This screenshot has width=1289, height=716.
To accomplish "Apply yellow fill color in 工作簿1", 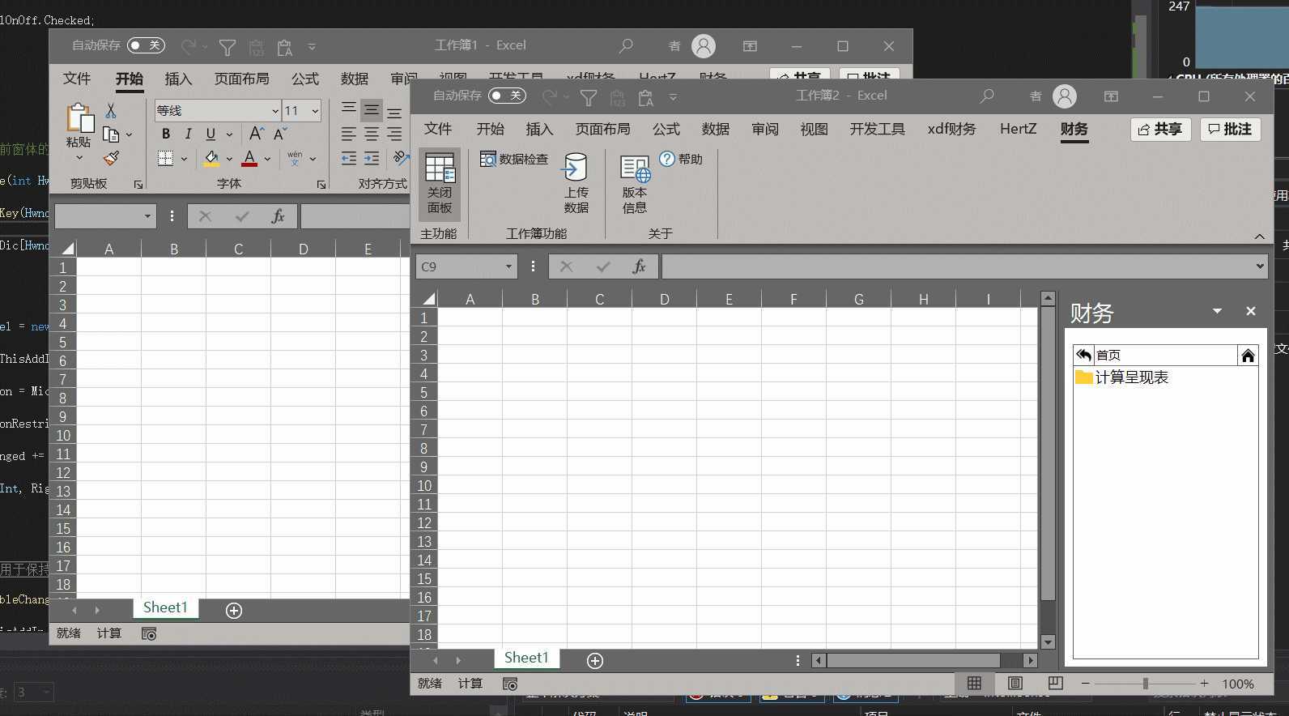I will (x=211, y=159).
